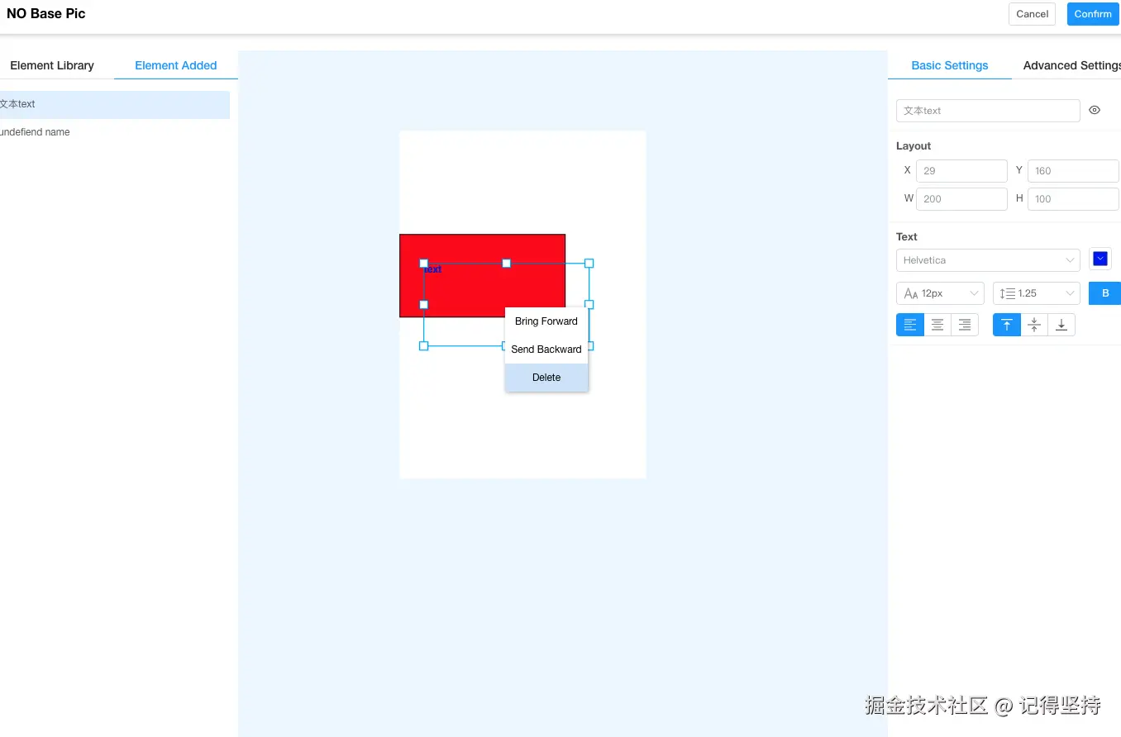Toggle element visibility eye icon
The height and width of the screenshot is (737, 1121).
tap(1095, 110)
